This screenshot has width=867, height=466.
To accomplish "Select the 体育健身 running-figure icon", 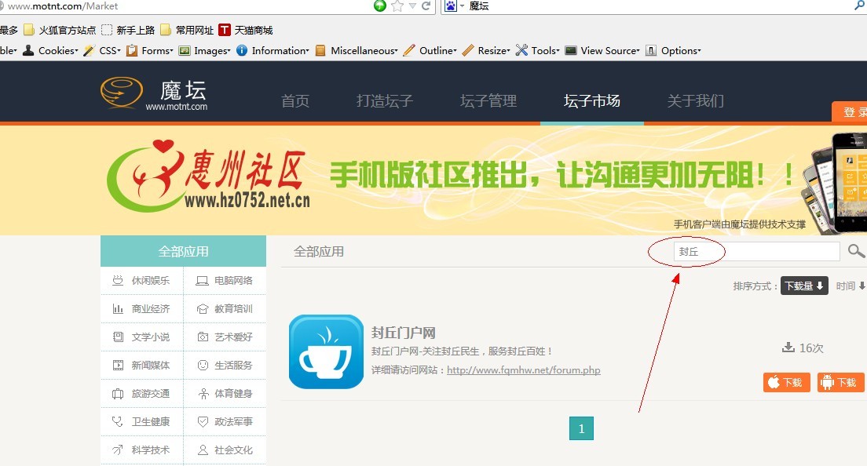I will pyautogui.click(x=205, y=393).
